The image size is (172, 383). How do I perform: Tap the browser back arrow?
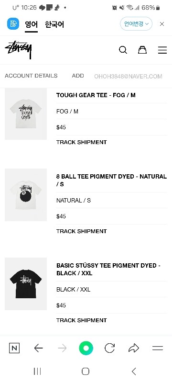tap(38, 348)
